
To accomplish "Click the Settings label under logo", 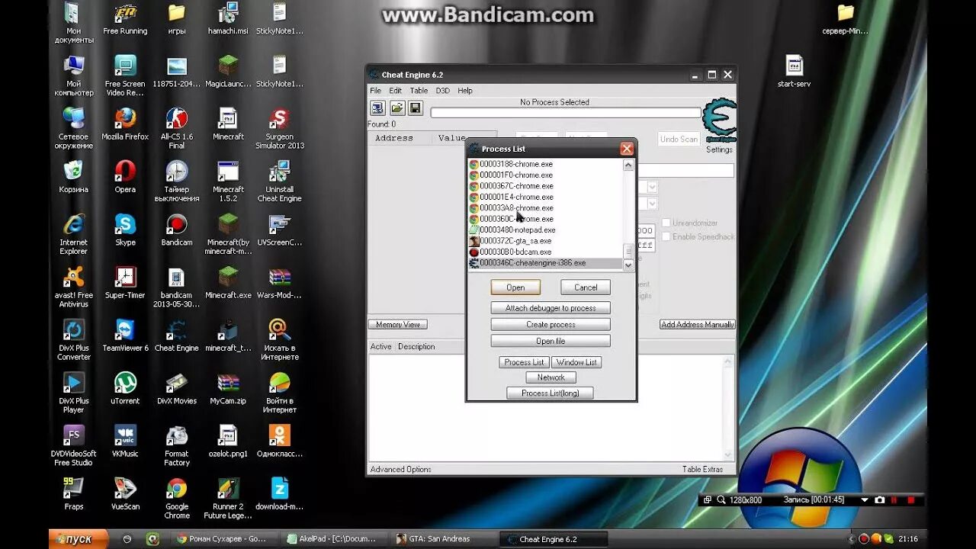I will [719, 150].
